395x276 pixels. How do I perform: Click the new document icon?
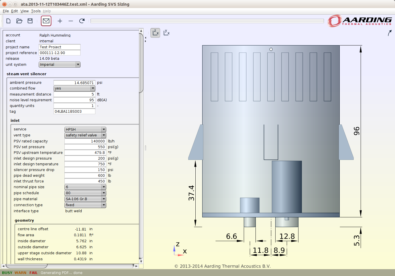(9, 21)
